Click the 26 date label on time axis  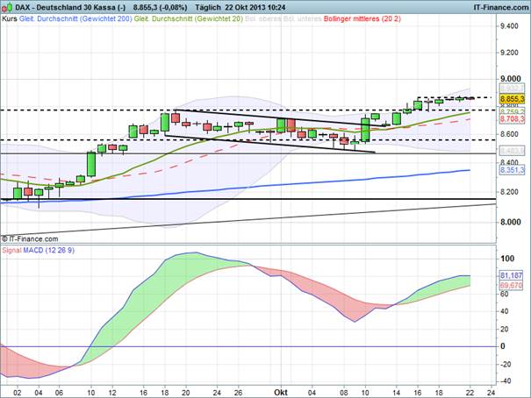(238, 393)
